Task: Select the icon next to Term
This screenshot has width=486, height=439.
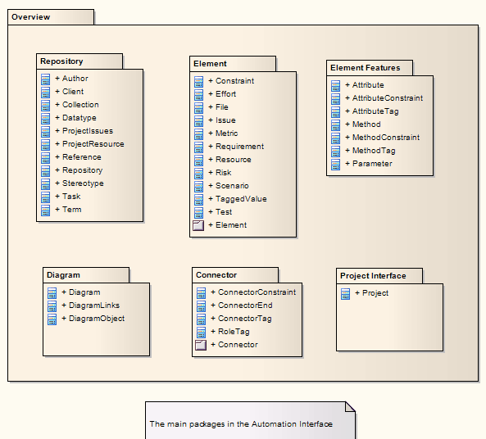Action: point(46,210)
